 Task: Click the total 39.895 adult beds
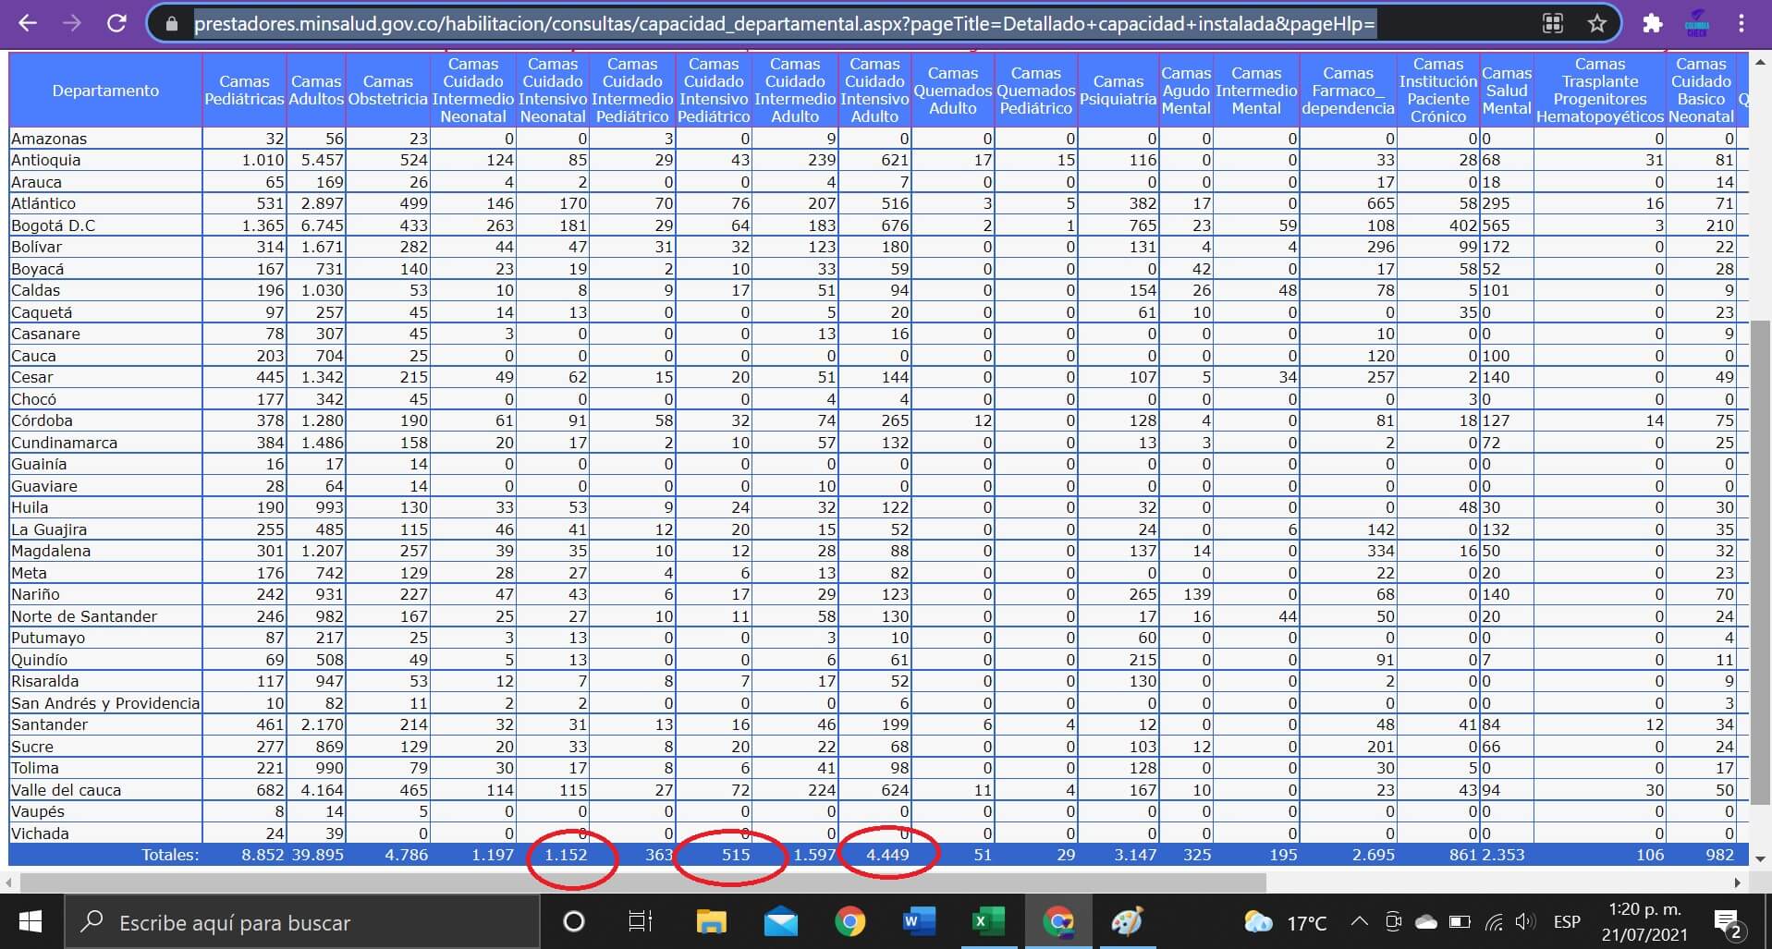317,855
